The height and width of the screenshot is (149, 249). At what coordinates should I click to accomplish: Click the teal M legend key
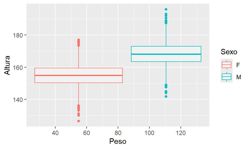point(227,77)
